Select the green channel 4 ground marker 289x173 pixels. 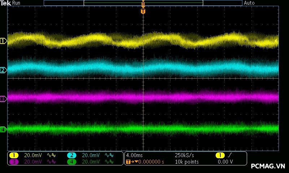point(3,129)
